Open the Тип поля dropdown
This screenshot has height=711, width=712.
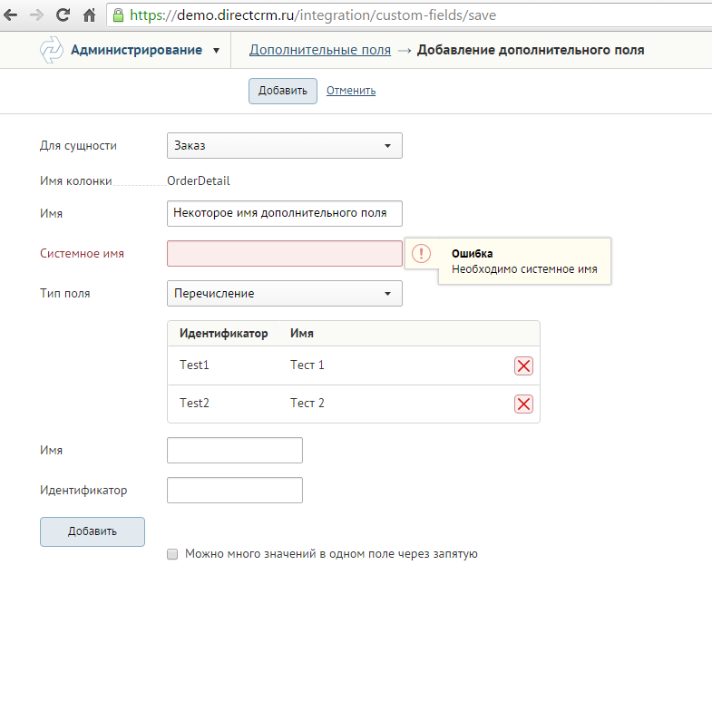coord(285,293)
